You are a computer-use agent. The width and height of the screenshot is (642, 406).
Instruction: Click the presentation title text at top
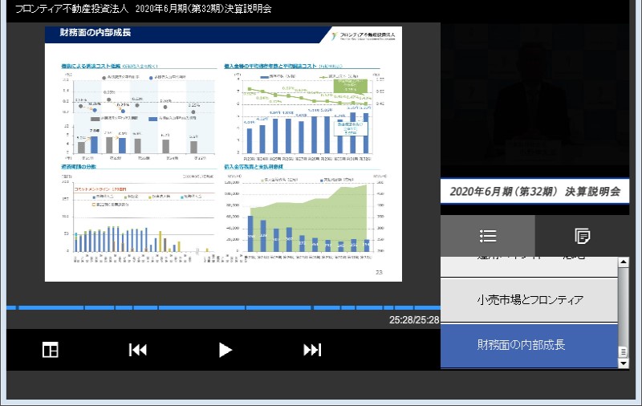[x=144, y=9]
